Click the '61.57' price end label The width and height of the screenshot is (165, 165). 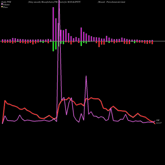pyautogui.click(x=159, y=123)
